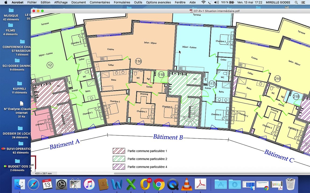Image resolution: width=310 pixels, height=193 pixels.
Task: Click the Adobe Acrobat Dock icon
Action: tap(200, 184)
